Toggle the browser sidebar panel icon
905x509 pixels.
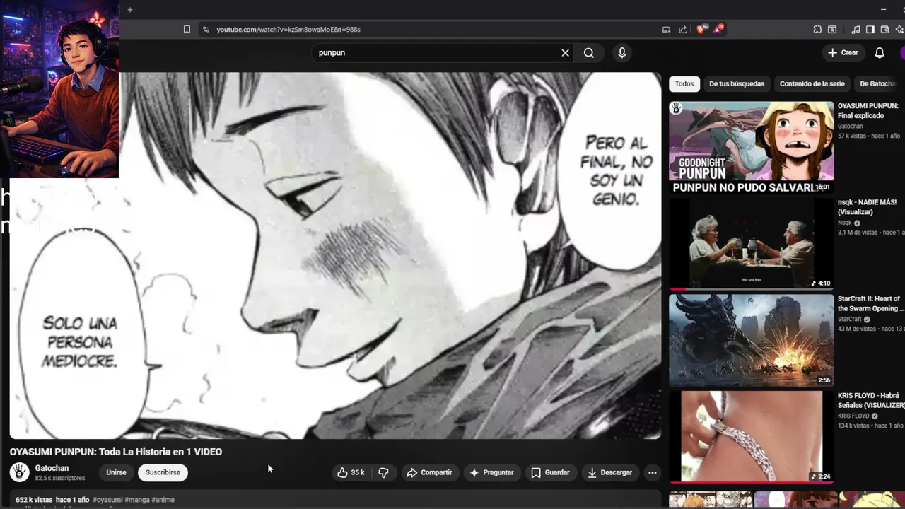(870, 30)
